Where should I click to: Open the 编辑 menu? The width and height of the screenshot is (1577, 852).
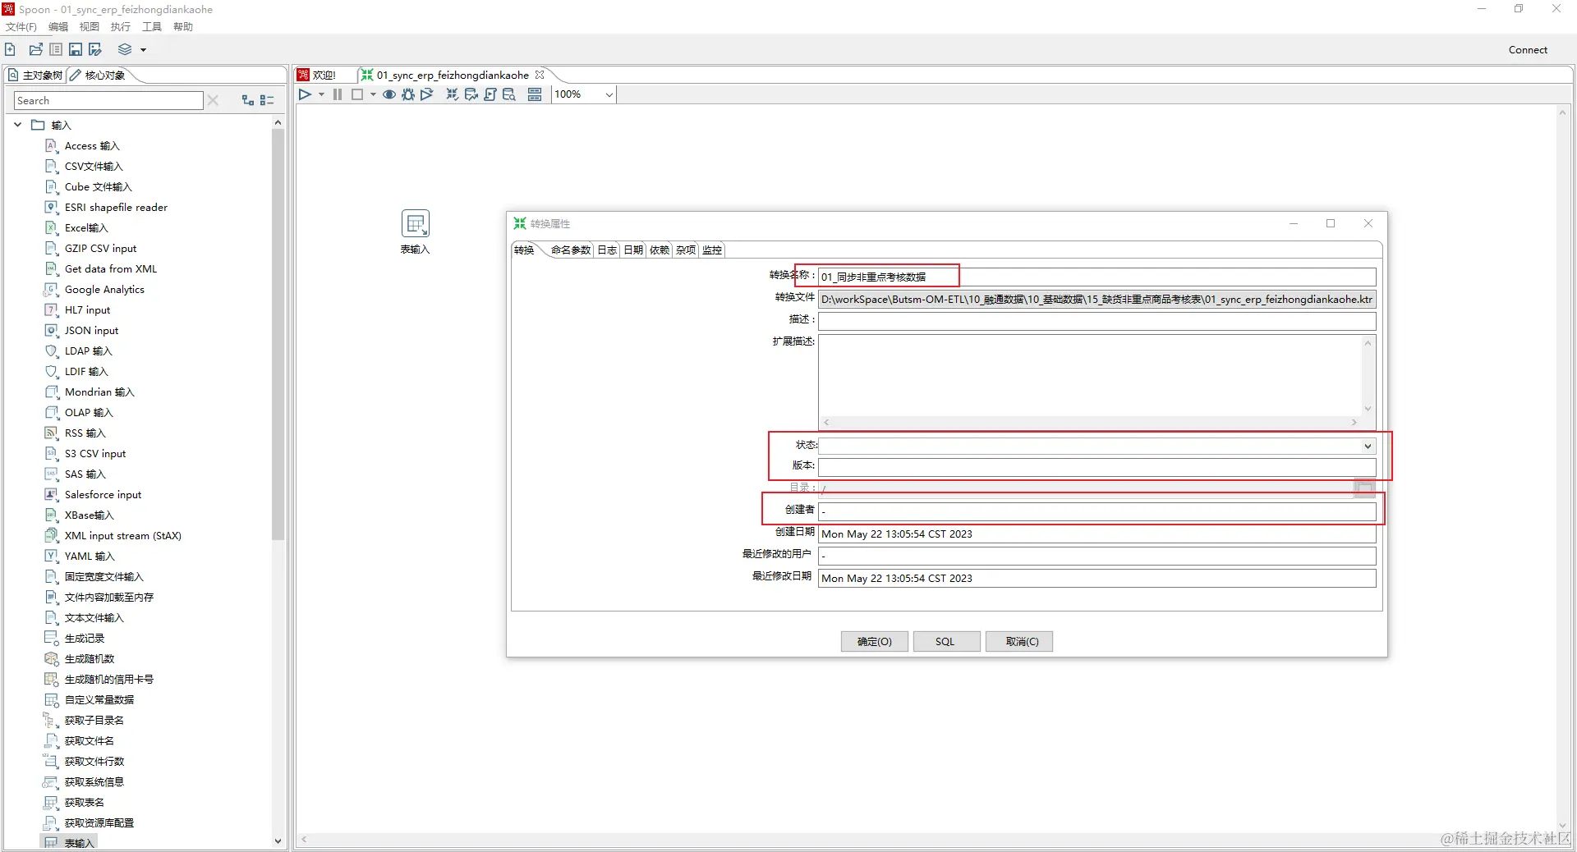point(58,27)
